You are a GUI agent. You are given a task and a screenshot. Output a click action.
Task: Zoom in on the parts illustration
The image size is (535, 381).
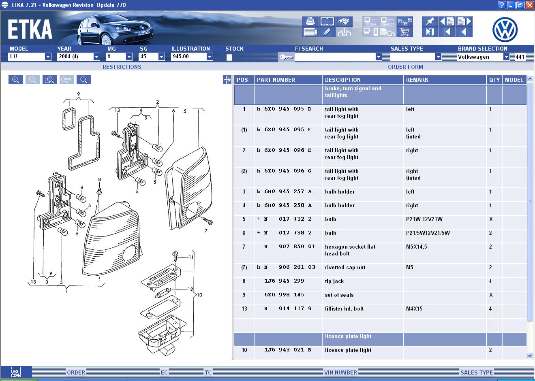point(15,80)
